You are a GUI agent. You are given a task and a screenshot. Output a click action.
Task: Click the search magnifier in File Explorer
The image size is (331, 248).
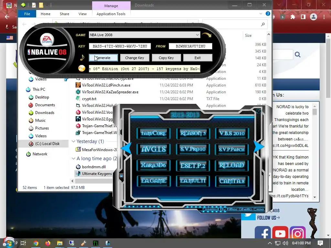263,25
